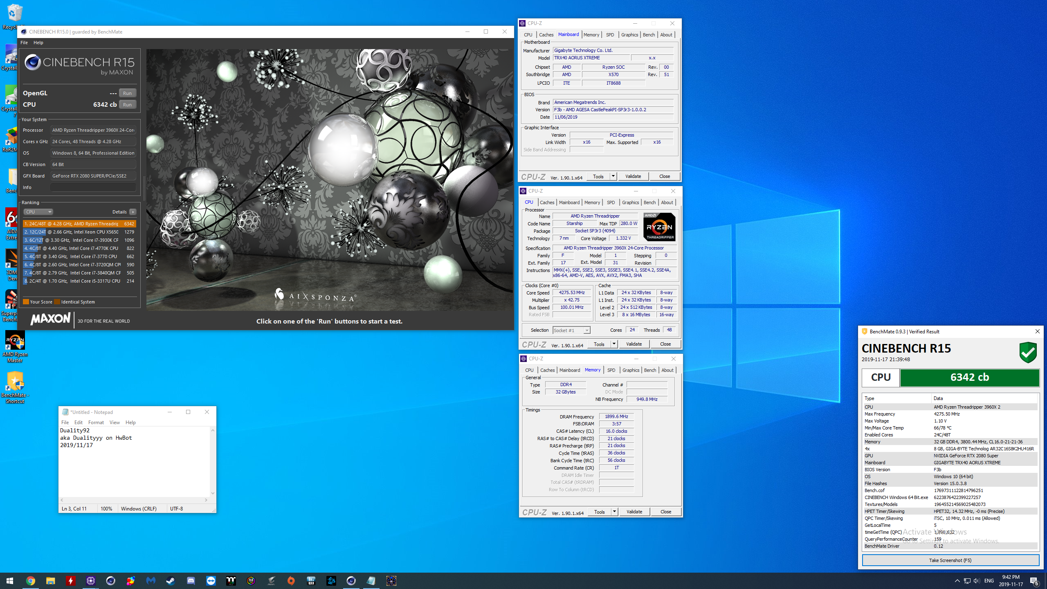The height and width of the screenshot is (589, 1047).
Task: Click Validate in the CPU-Z Mainboard window
Action: [x=633, y=176]
